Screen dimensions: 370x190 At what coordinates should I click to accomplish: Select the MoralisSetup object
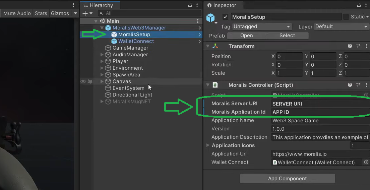tap(134, 35)
